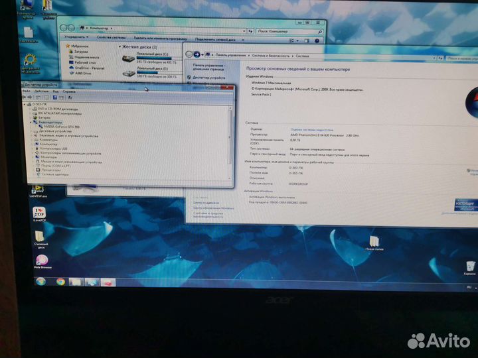Collapse the Жесткие диски group header
This screenshot has width=478, height=358.
pos(120,48)
